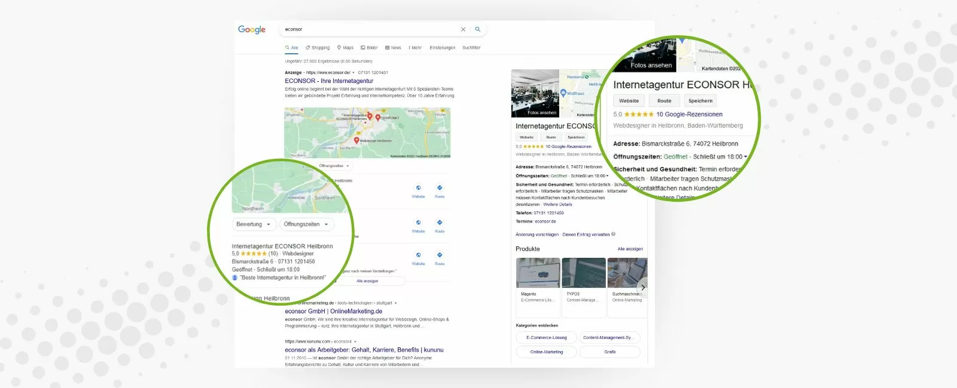Click the enlarged Website button in the right magnified circle
Screen dimensions: 957x388
pos(629,101)
